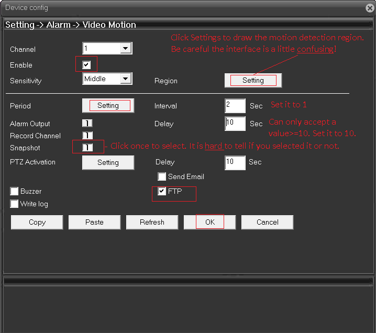Expand the Sensitivity dropdown

(125, 79)
